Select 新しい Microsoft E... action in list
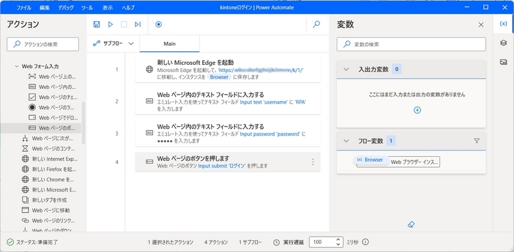 click(49, 190)
